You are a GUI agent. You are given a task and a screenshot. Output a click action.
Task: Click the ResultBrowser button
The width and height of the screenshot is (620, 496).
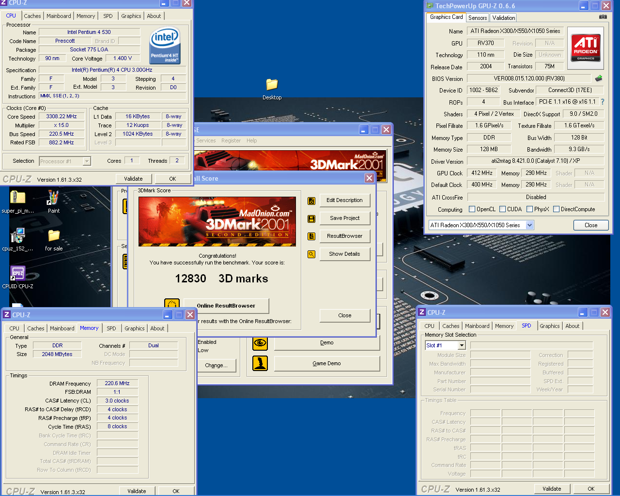pos(344,236)
